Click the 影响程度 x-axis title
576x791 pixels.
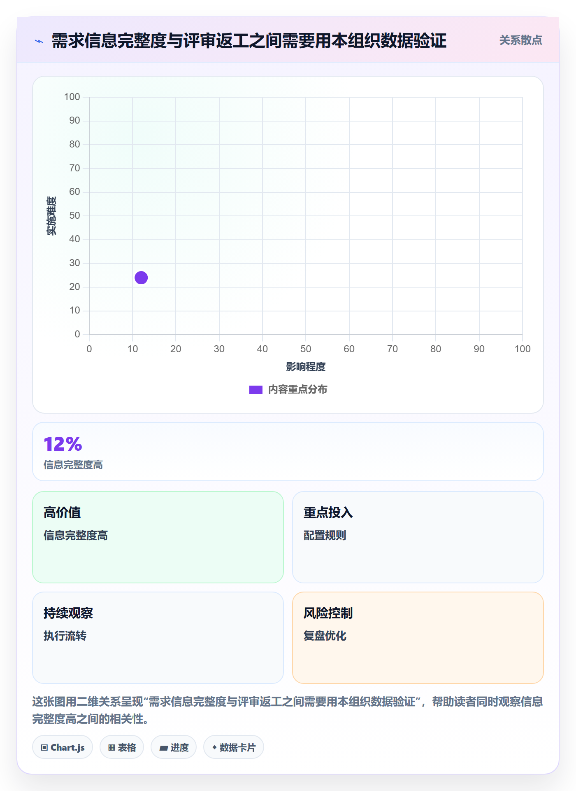[x=306, y=367]
